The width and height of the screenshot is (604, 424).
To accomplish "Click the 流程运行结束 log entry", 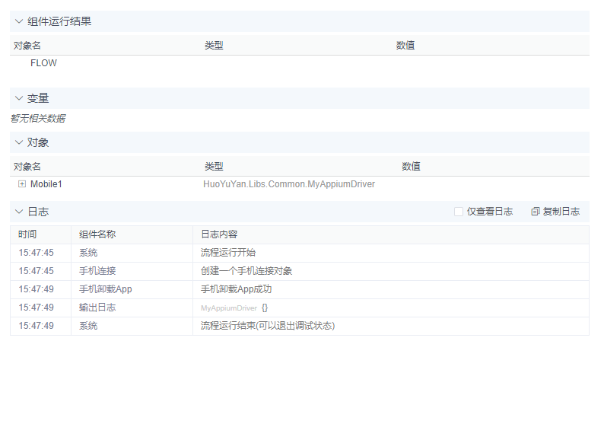I will 268,326.
